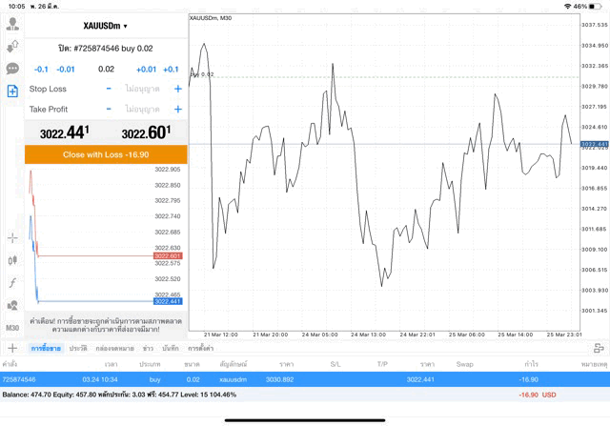Click the Stop Loss value field
The width and height of the screenshot is (610, 426).
(143, 89)
